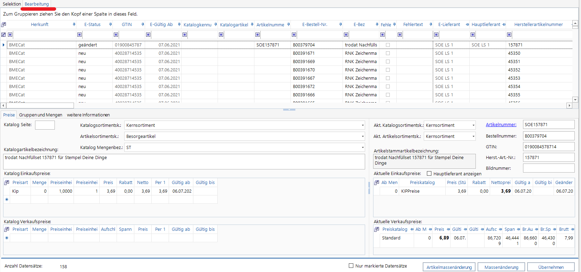Image resolution: width=581 pixels, height=272 pixels.
Task: Open the 'Gruppen und Mengen' tab
Action: [x=41, y=115]
